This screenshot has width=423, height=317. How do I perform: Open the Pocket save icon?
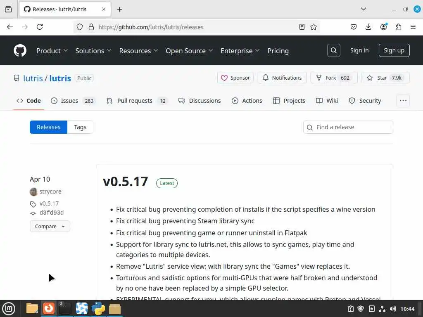click(x=354, y=27)
